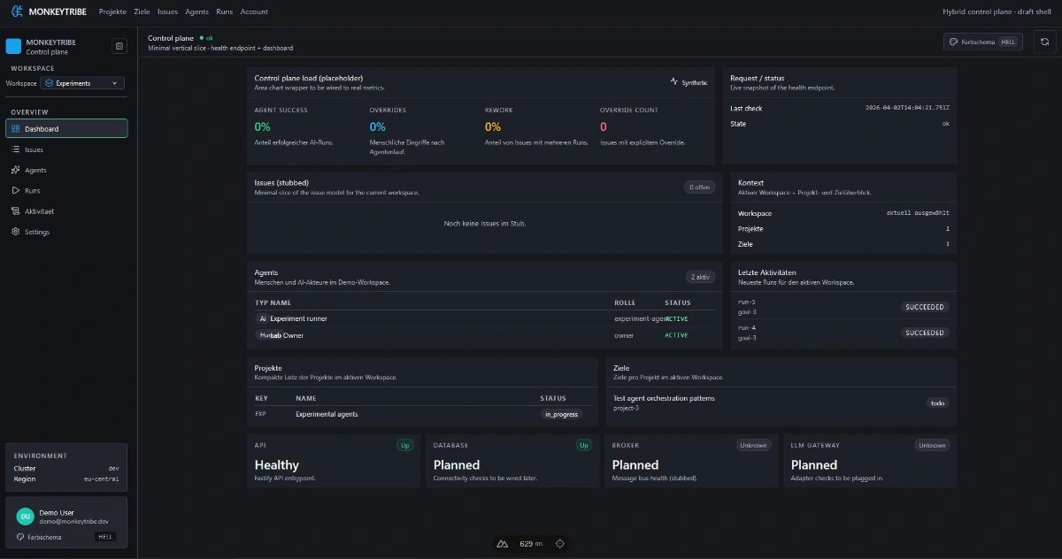Click the in_progress status badge
The image size is (1062, 559).
tap(561, 414)
